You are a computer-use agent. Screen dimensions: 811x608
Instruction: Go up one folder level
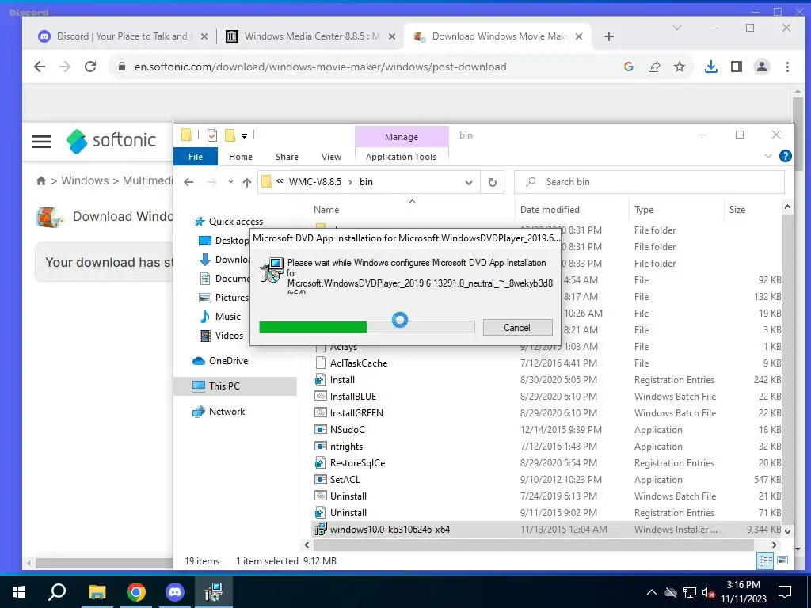coord(247,182)
